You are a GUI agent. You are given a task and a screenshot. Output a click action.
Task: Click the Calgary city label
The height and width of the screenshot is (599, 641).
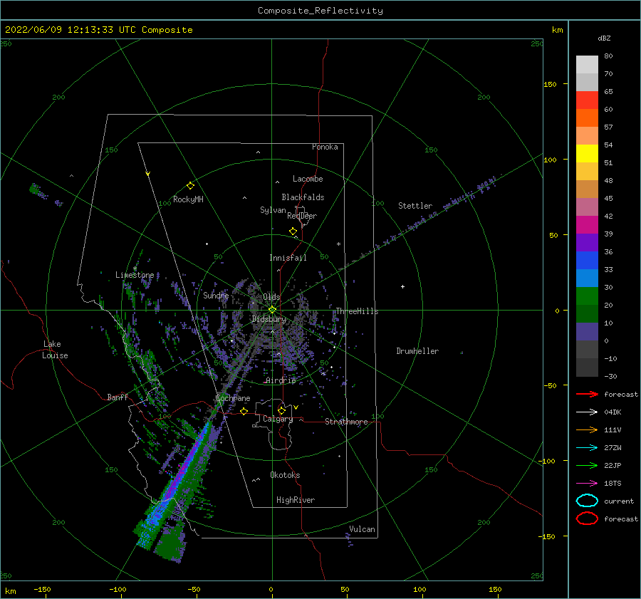pos(278,419)
